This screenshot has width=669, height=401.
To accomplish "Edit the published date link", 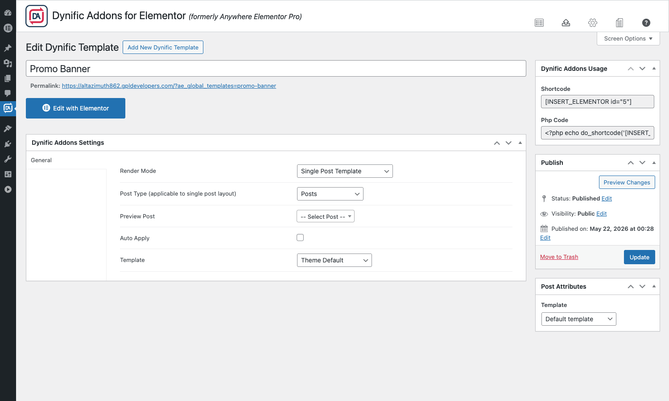I will [545, 238].
